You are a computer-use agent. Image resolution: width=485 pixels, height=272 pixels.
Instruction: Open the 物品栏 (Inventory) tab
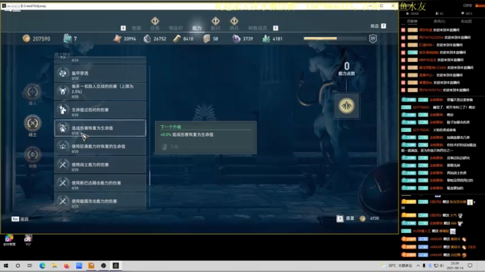coord(176,28)
